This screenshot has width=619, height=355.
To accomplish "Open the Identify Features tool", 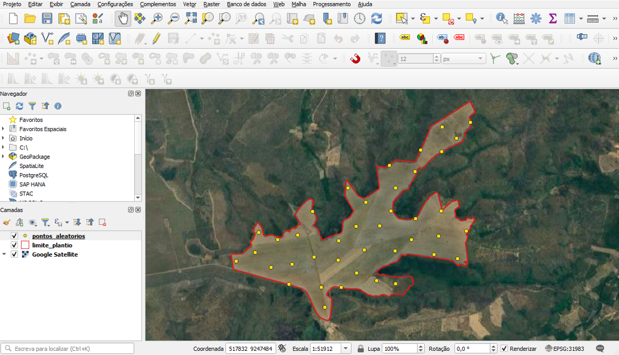I will coord(501,19).
